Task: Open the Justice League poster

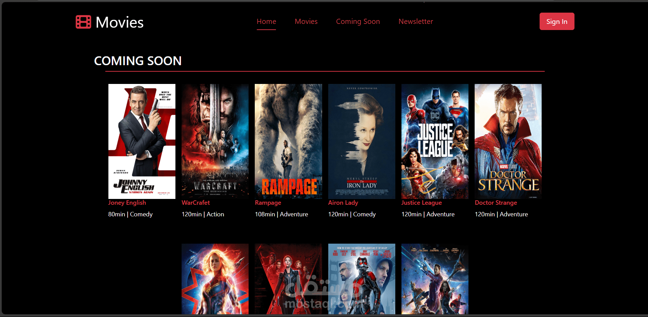Action: 435,141
